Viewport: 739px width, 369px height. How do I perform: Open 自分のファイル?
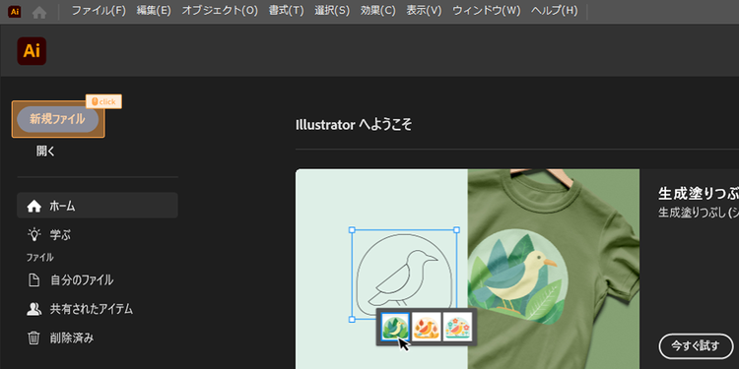(82, 280)
